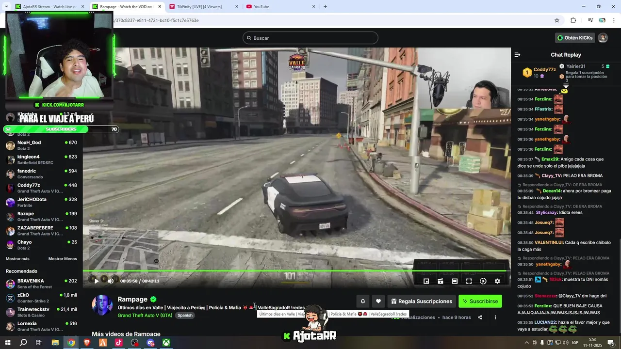Open the tab search dropdown arrow
The height and width of the screenshot is (349, 621).
click(x=6, y=6)
